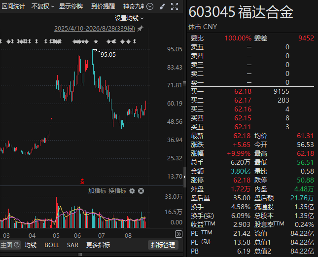This screenshot has height=257, width=318.
Task: Click PB value 6.19
Action: (244, 251)
